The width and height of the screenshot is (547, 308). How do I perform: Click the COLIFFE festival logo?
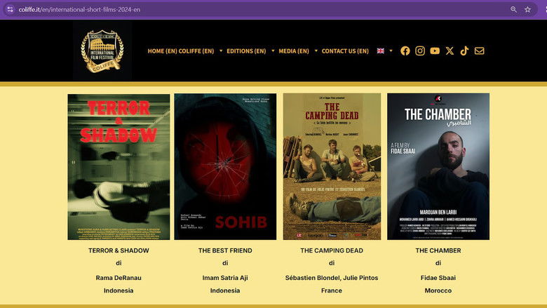point(102,51)
